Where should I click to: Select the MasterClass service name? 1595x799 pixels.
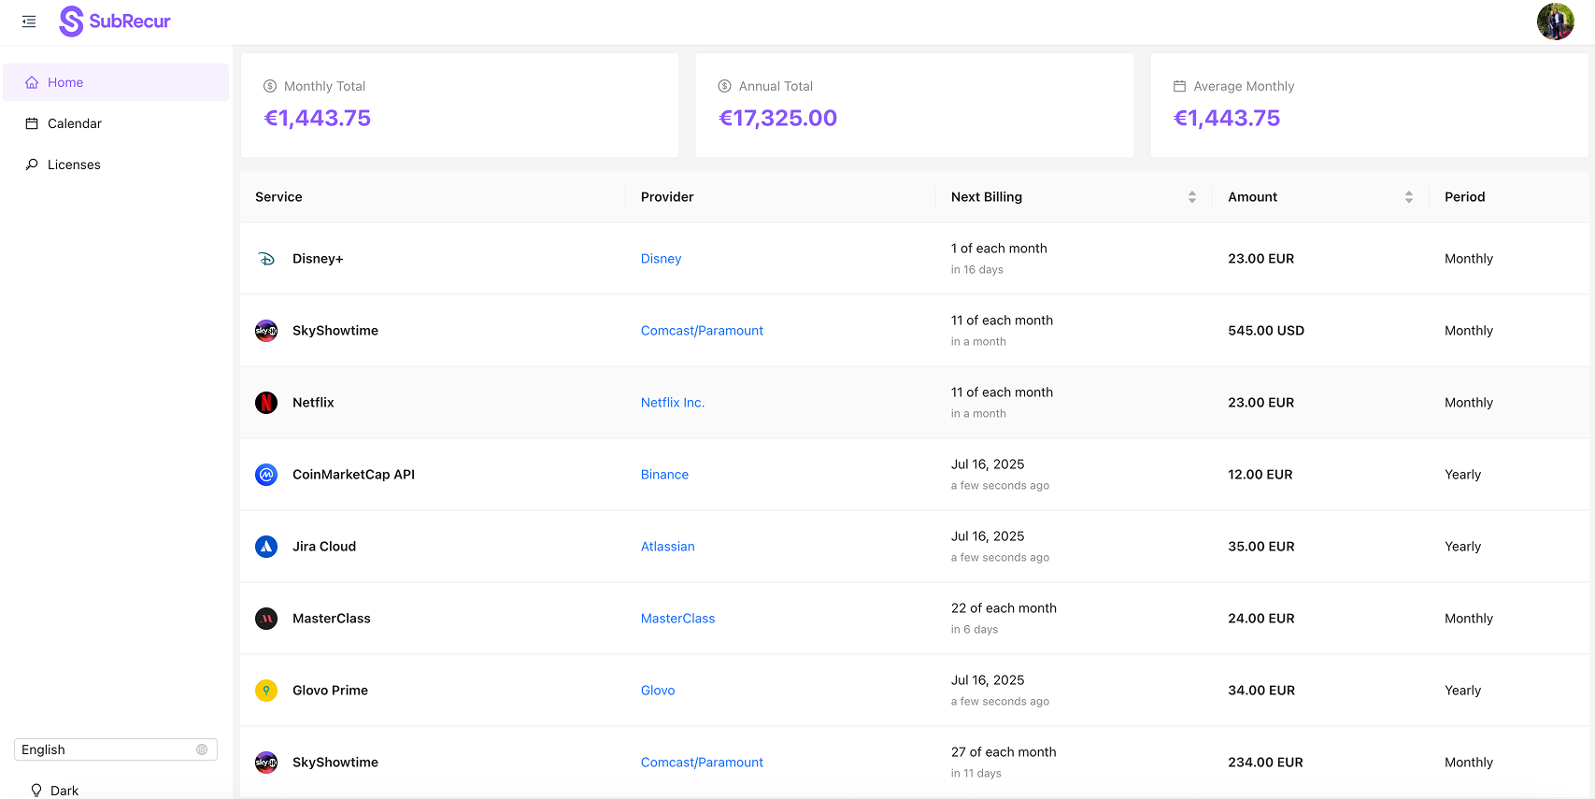click(332, 619)
